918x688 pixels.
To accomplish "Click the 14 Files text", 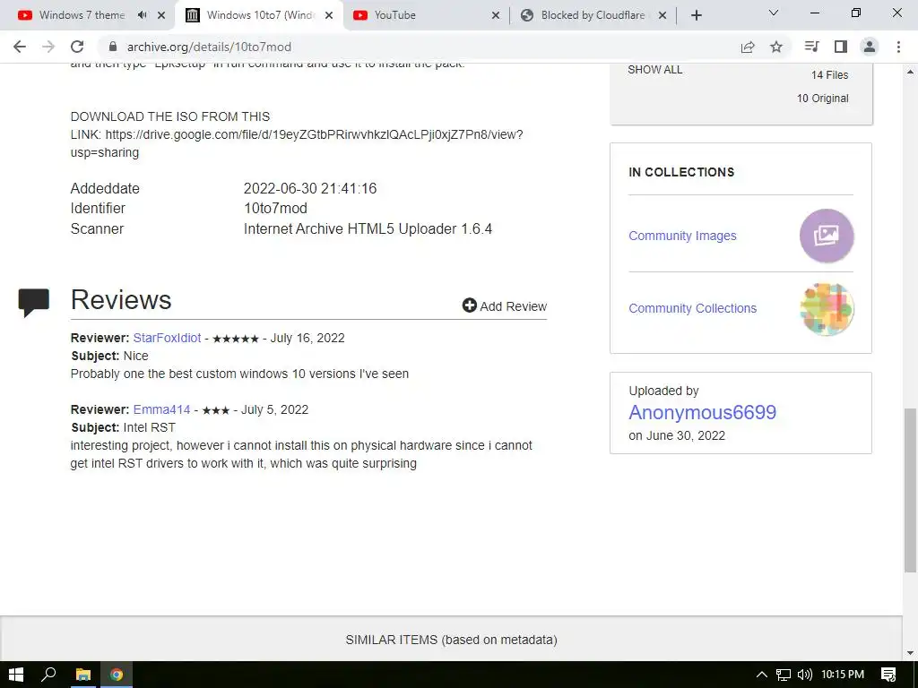I will [x=829, y=75].
